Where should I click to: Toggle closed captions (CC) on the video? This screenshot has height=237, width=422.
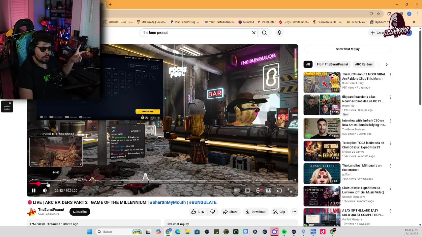tap(247, 190)
